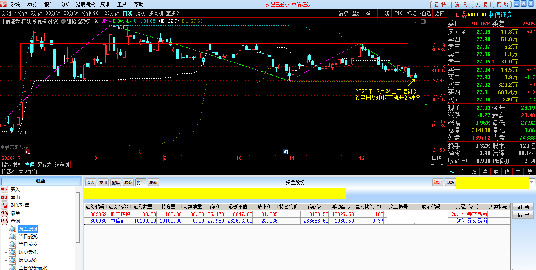Select the 日线 period in the chart toolbar
Screen dimensions: 536x270
coord(128,13)
